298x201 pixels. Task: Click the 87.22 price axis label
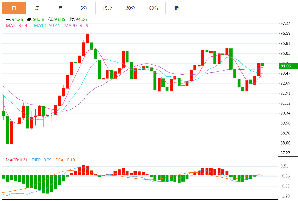click(286, 153)
